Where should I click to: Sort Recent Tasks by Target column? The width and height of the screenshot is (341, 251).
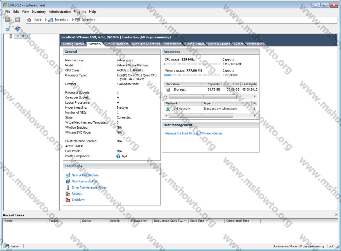coord(64,221)
